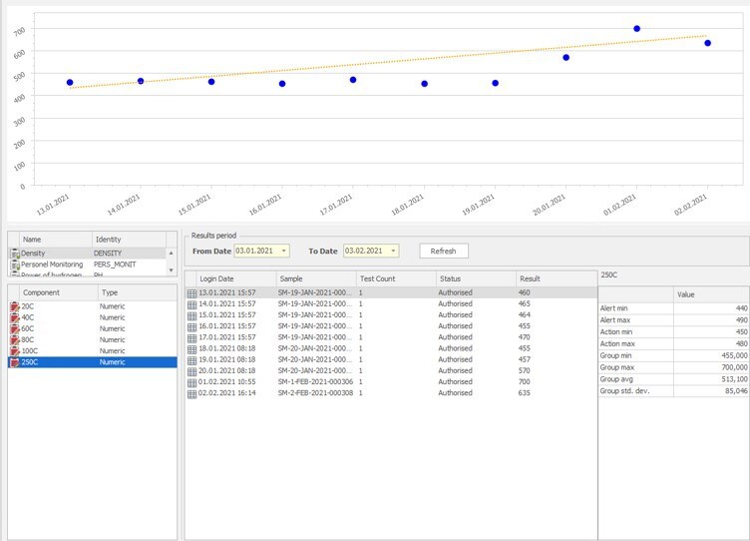Click the Personel Monitoring analysis icon

tap(15, 265)
